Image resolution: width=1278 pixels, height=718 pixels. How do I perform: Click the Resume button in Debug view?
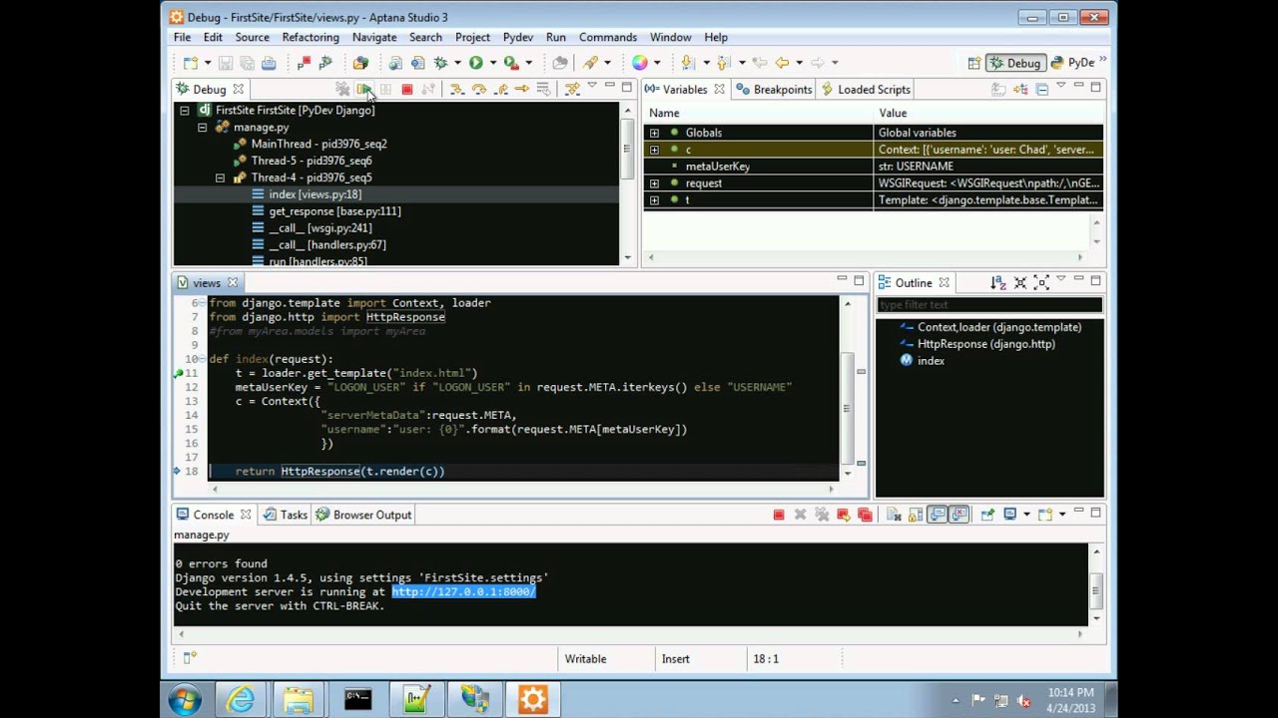(363, 89)
